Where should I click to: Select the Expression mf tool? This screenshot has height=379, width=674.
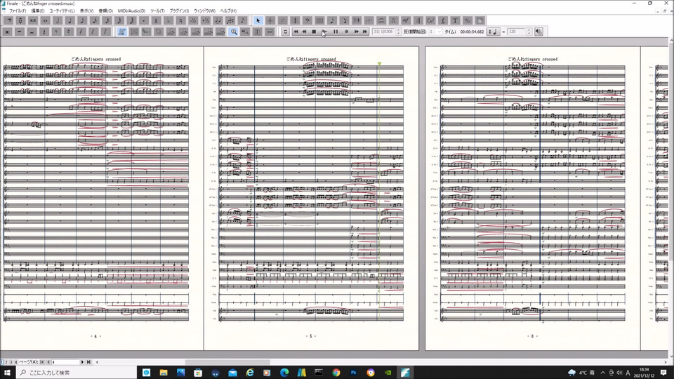(x=406, y=20)
